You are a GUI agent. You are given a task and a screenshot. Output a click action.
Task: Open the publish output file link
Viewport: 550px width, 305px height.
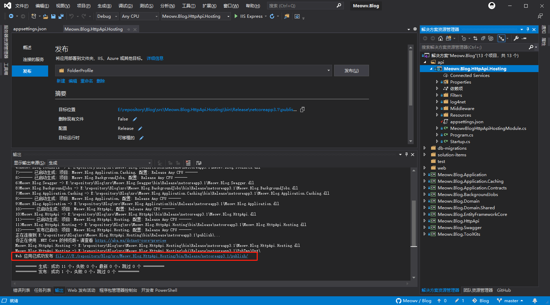coord(151,256)
